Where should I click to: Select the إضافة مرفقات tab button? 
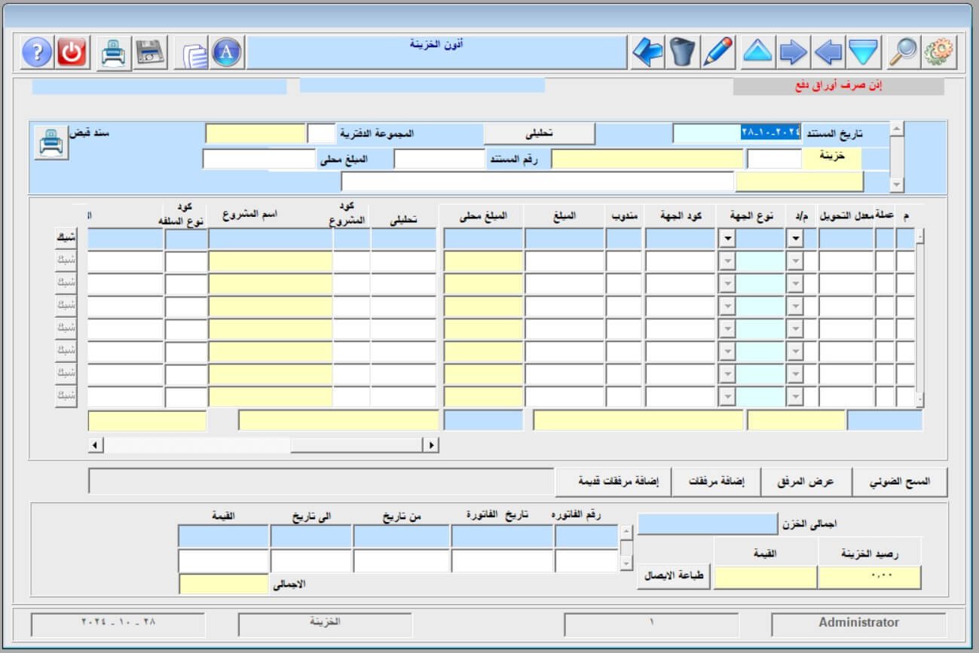[716, 481]
